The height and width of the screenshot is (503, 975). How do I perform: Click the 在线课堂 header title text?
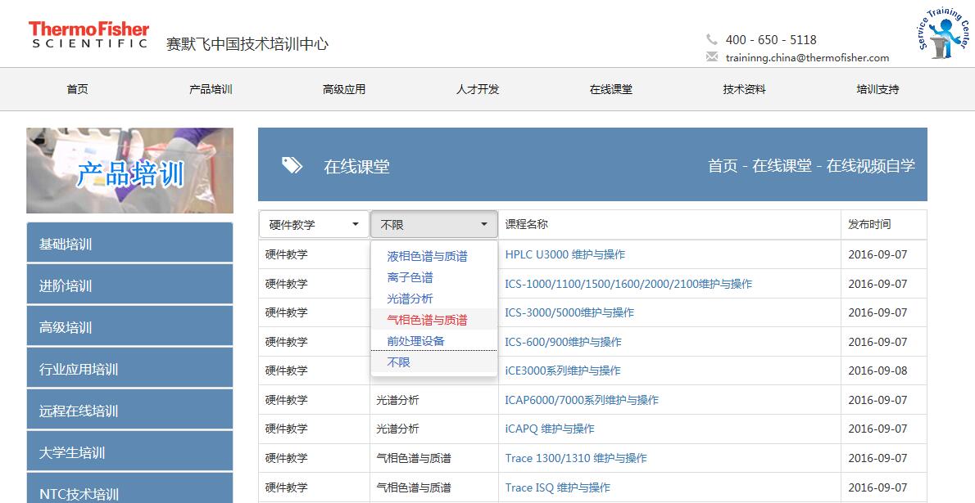click(356, 166)
